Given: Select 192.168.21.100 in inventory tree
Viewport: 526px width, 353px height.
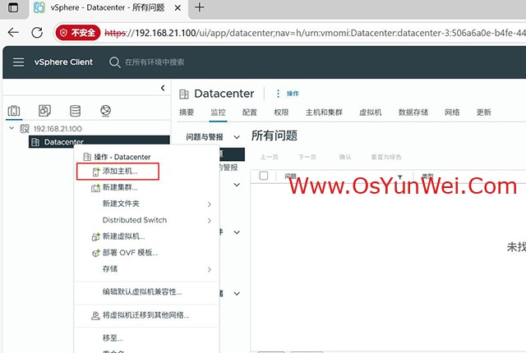Looking at the screenshot, I should [x=58, y=129].
